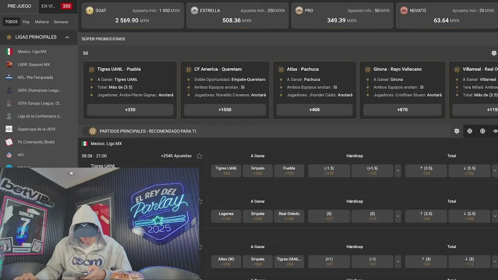Image resolution: width=498 pixels, height=280 pixels.
Task: Click the Súper Promociones heading
Action: pyautogui.click(x=103, y=39)
